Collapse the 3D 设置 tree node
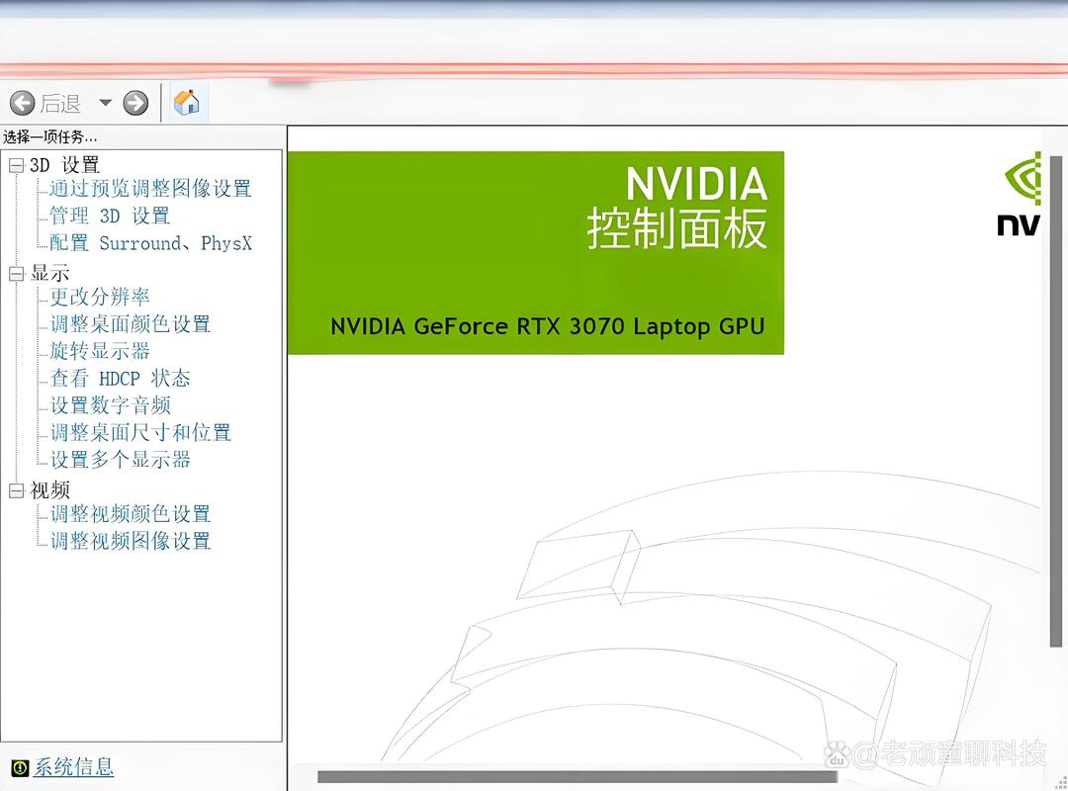Image resolution: width=1068 pixels, height=791 pixels. (x=16, y=165)
